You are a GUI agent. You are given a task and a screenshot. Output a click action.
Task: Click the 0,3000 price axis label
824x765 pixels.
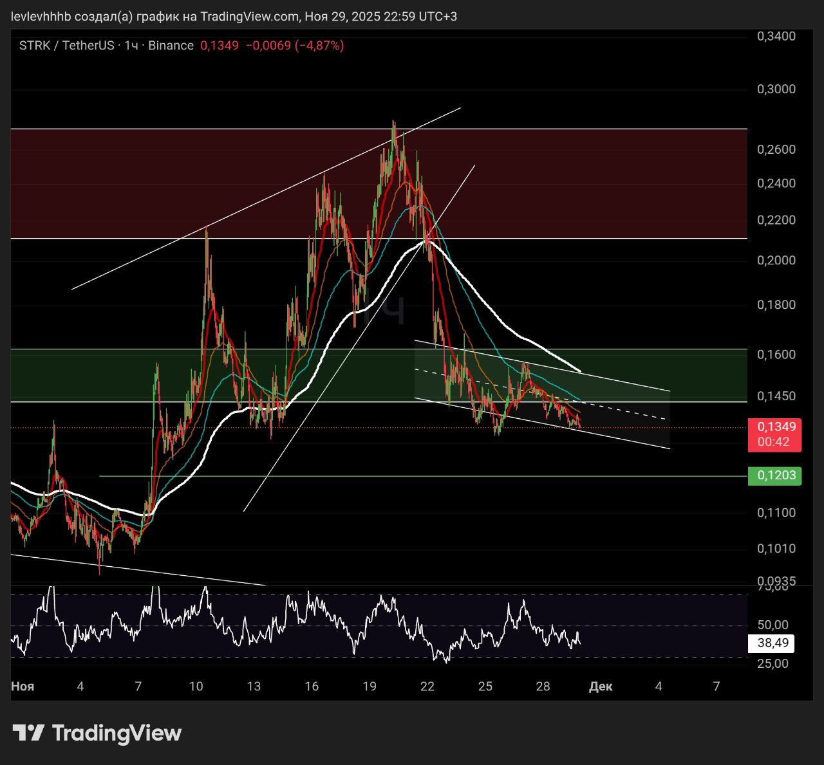click(776, 89)
